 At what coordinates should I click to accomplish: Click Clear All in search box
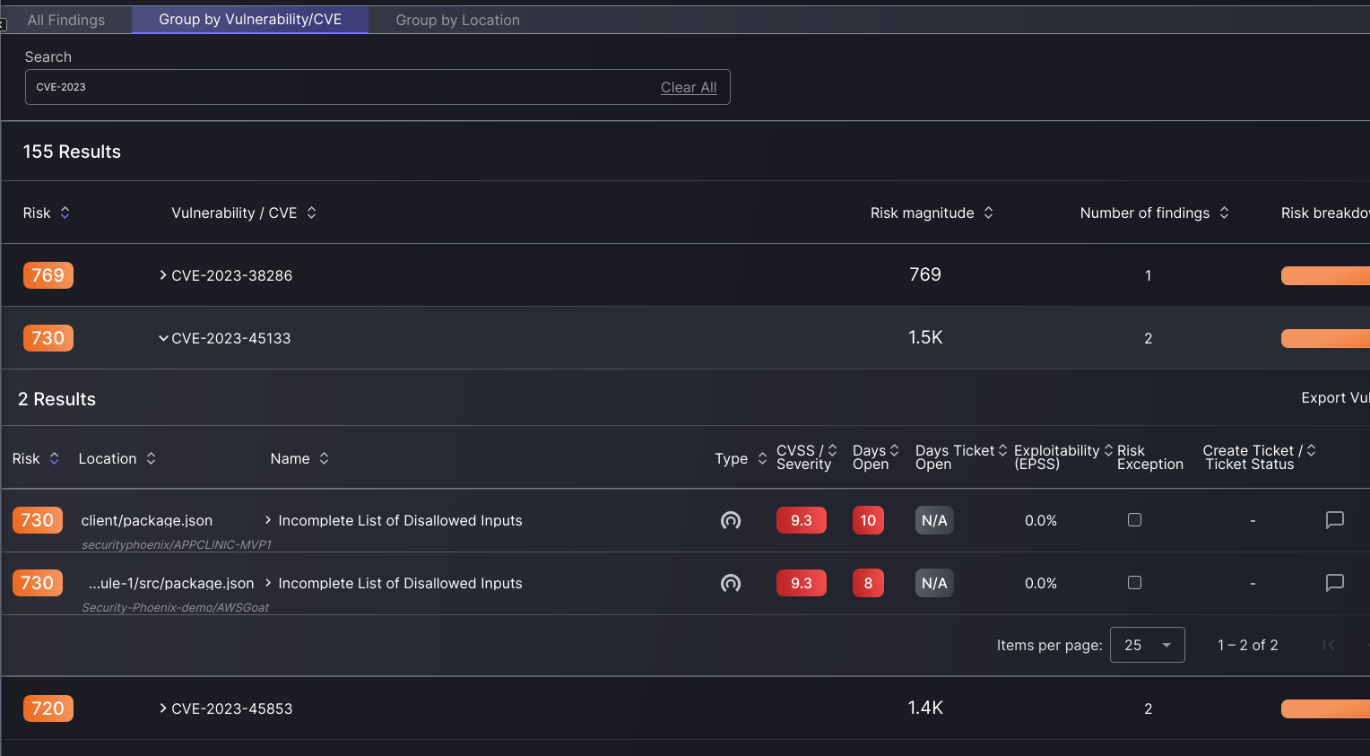pyautogui.click(x=689, y=87)
